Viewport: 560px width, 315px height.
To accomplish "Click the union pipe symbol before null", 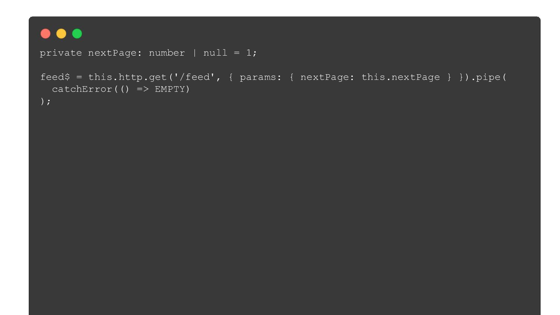I will coord(194,53).
